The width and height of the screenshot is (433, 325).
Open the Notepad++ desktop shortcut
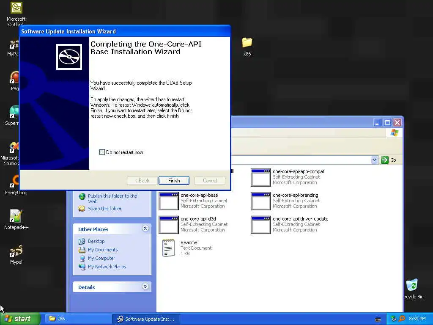pos(16,216)
